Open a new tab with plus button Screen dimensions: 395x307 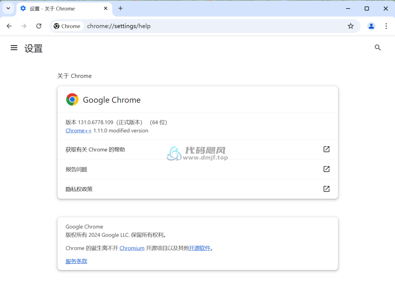click(120, 8)
